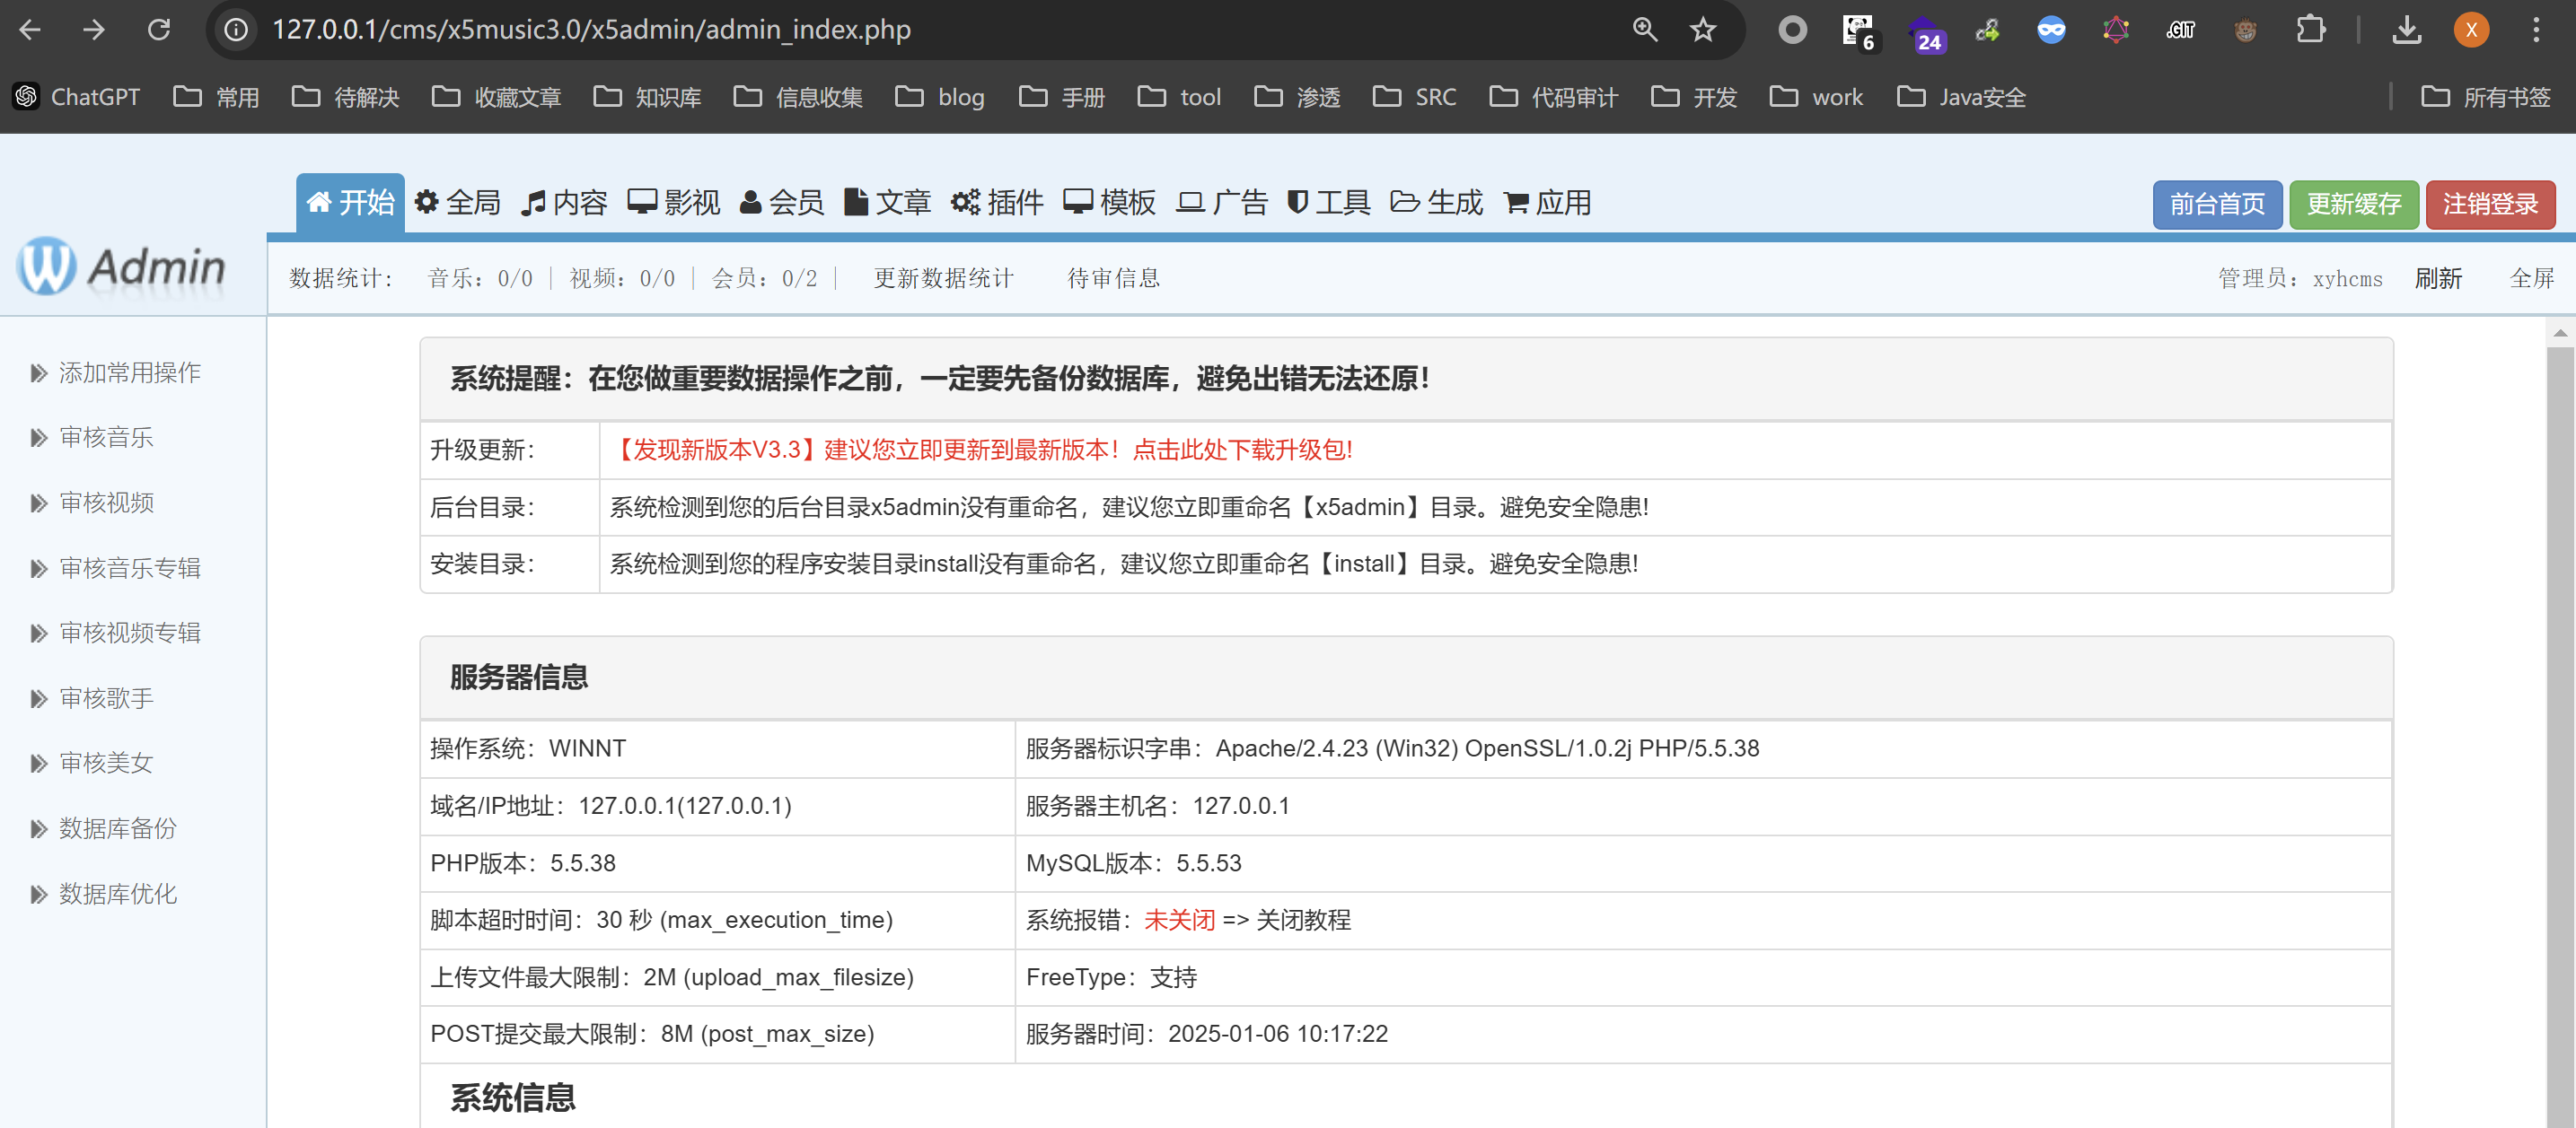2576x1128 pixels.
Task: Click the 全屏 fullscreen link
Action: click(2532, 278)
